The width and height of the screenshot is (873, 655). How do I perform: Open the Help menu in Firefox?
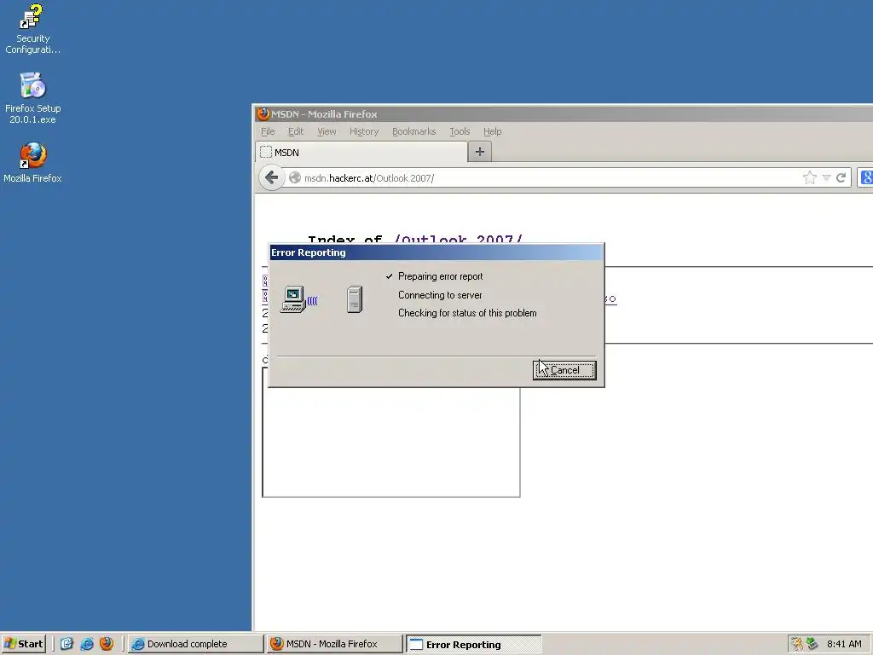coord(492,131)
